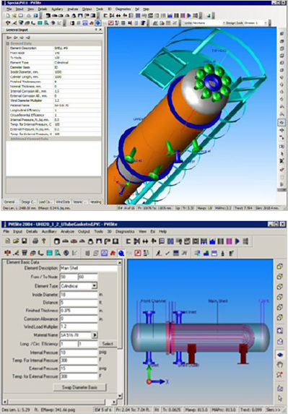288x414 pixels.
Task: Click the vertical scrollbar of Element Basic Data panel
Action: 120,329
